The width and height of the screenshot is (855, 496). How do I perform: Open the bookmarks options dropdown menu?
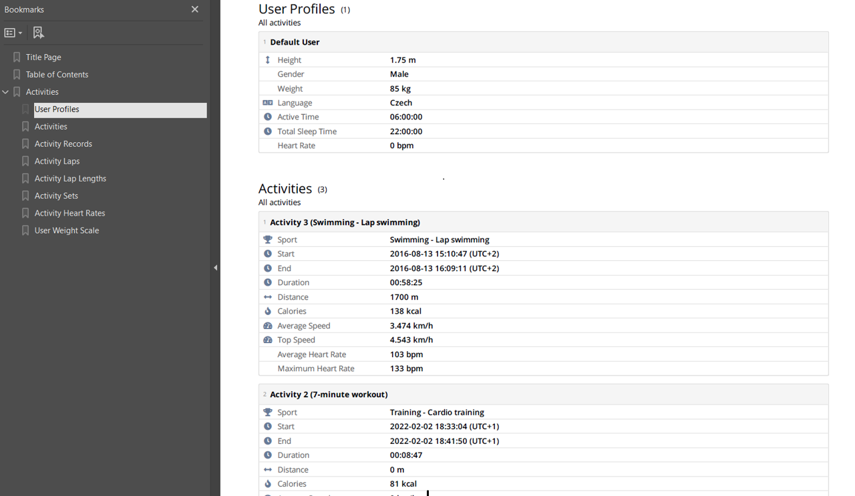tap(13, 33)
